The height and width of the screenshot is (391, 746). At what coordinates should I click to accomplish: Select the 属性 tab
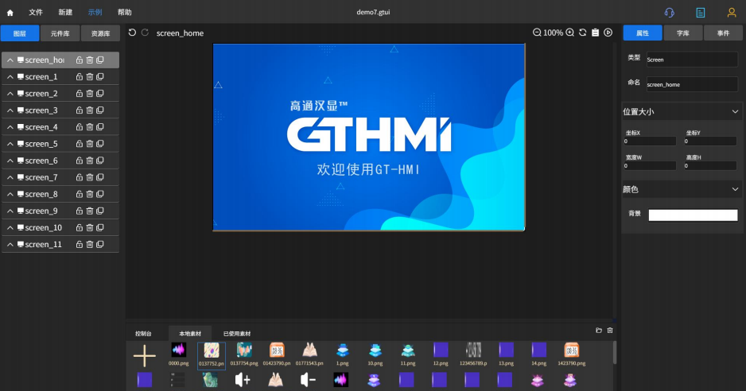coord(643,33)
